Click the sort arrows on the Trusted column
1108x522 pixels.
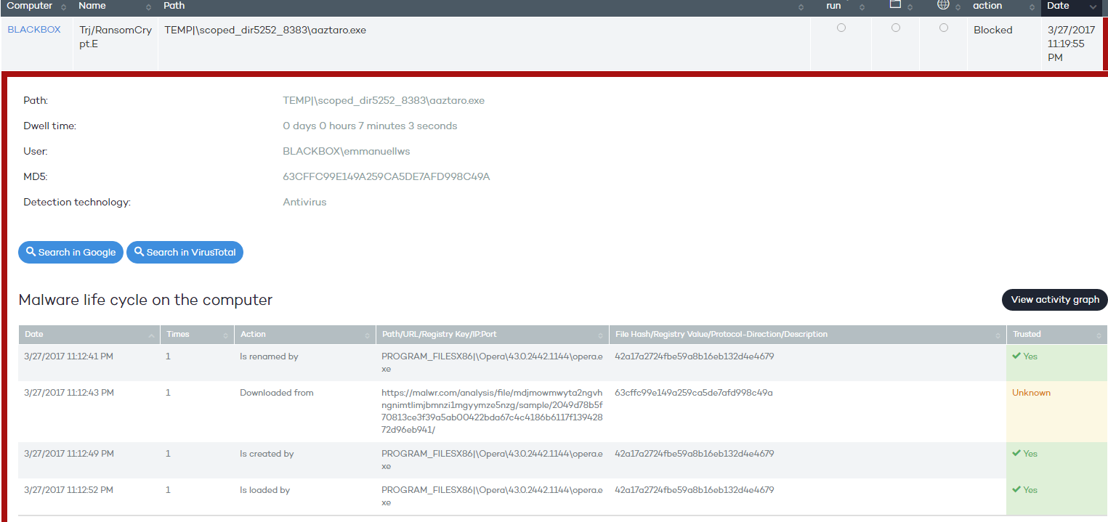[1099, 335]
